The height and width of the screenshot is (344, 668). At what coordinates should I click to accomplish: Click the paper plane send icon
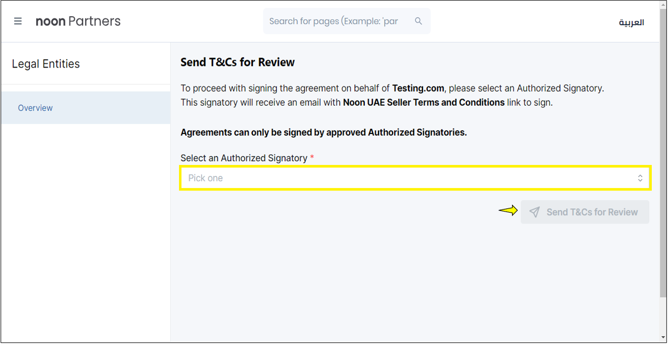[x=534, y=212]
